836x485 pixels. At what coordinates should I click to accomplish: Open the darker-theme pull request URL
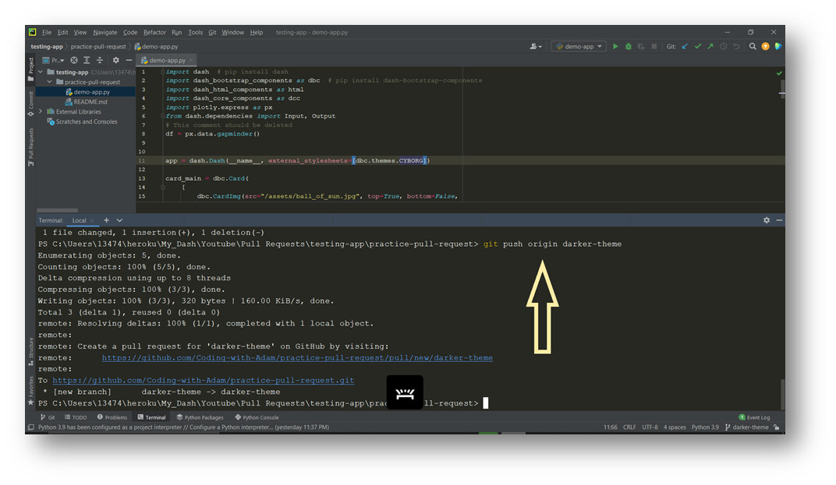[x=297, y=358]
